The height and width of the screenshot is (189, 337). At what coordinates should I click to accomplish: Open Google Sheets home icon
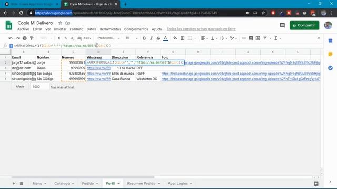[x=9, y=25]
